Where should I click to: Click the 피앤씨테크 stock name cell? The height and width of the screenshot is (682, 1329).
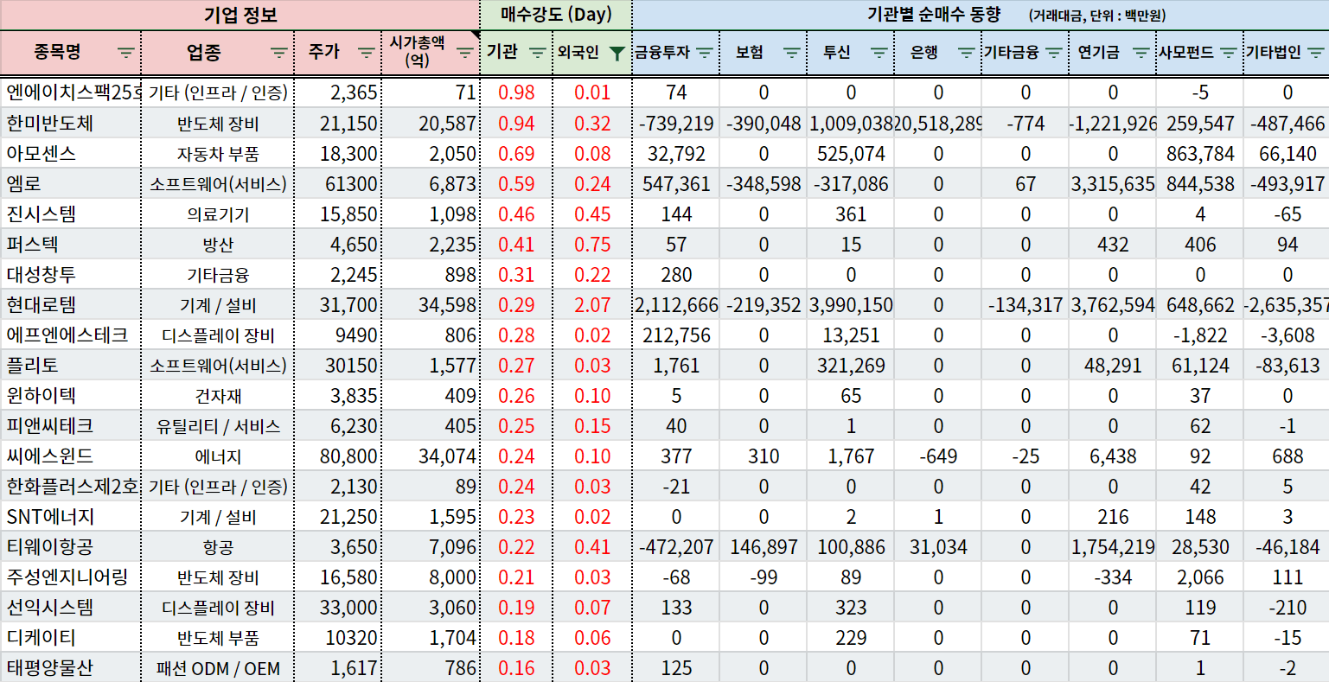71,425
